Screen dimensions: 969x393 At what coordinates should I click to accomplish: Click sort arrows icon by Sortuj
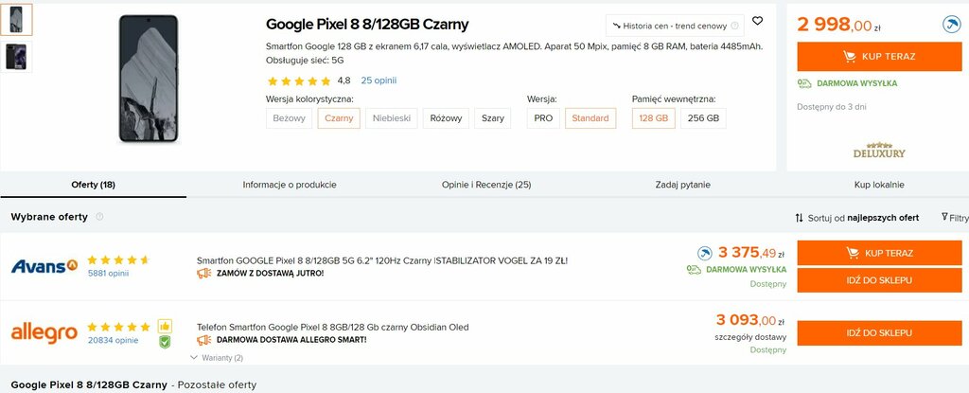(799, 218)
